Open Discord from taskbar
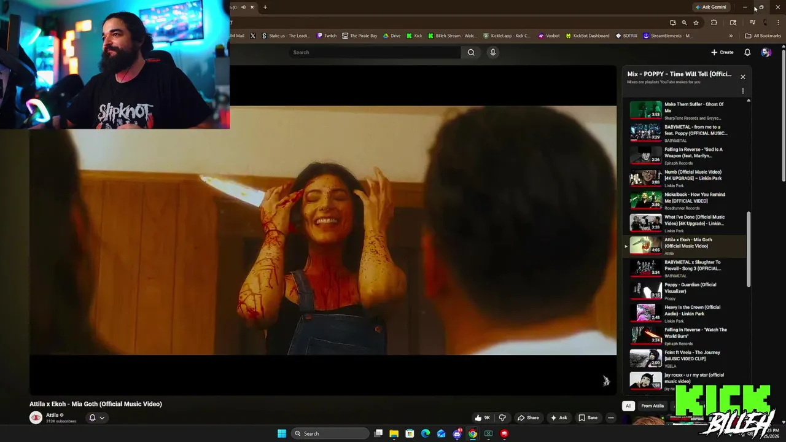Viewport: 786px width, 442px height. [457, 433]
